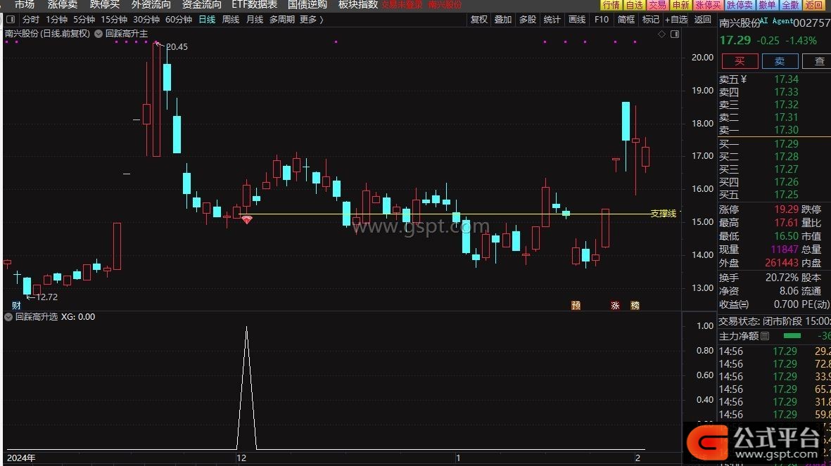Click the 预 forecast marker icon
Image resolution: width=831 pixels, height=466 pixels.
576,305
